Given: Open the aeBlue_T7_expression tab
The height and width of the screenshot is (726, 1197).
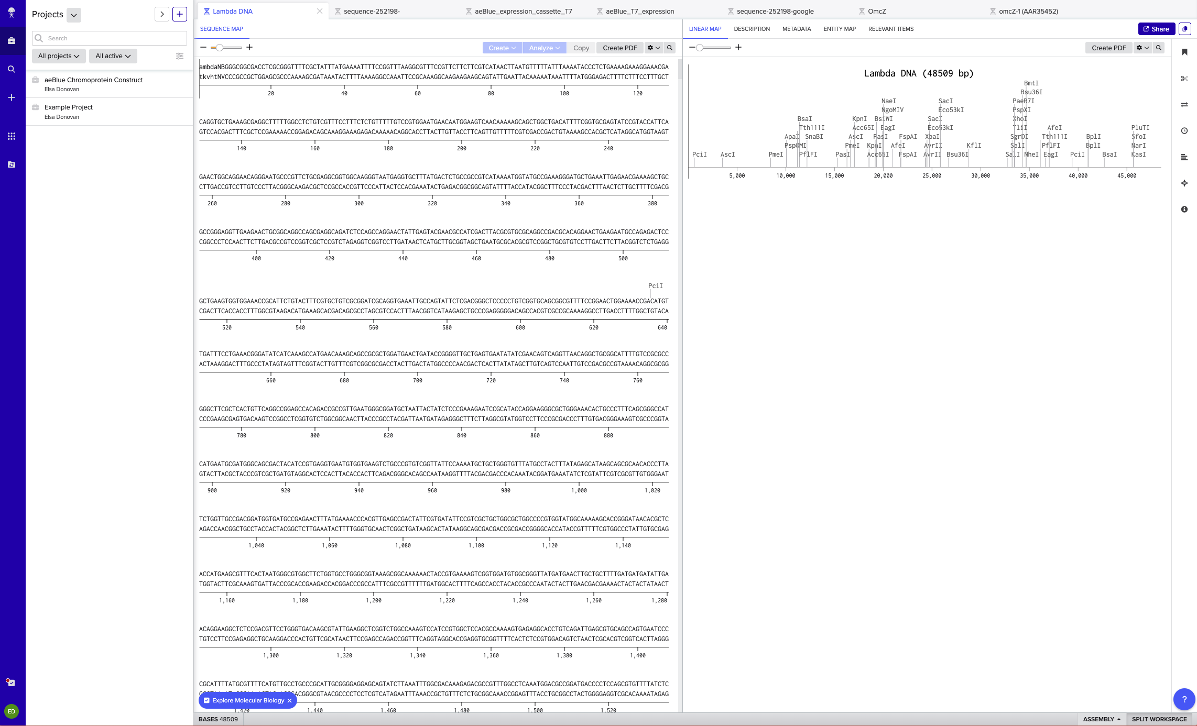Looking at the screenshot, I should (x=639, y=11).
